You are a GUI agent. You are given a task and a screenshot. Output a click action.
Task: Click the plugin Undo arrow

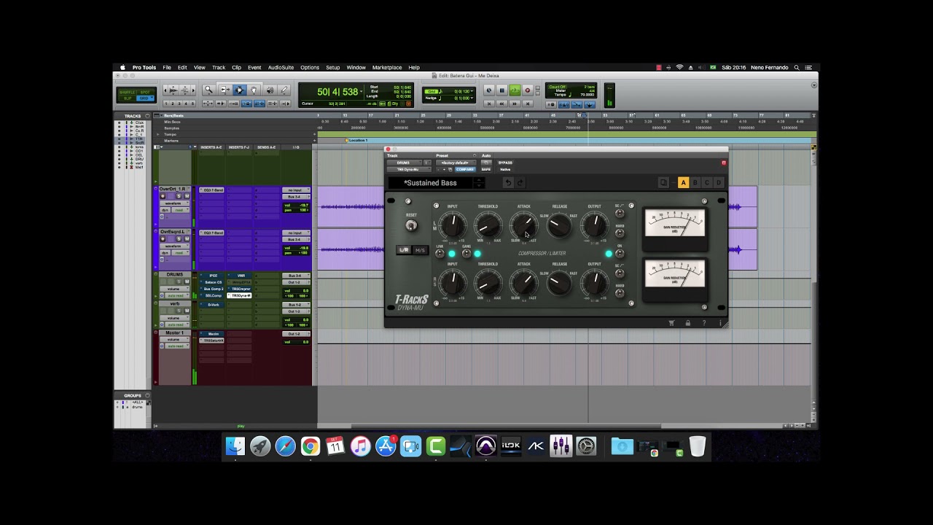tap(508, 183)
